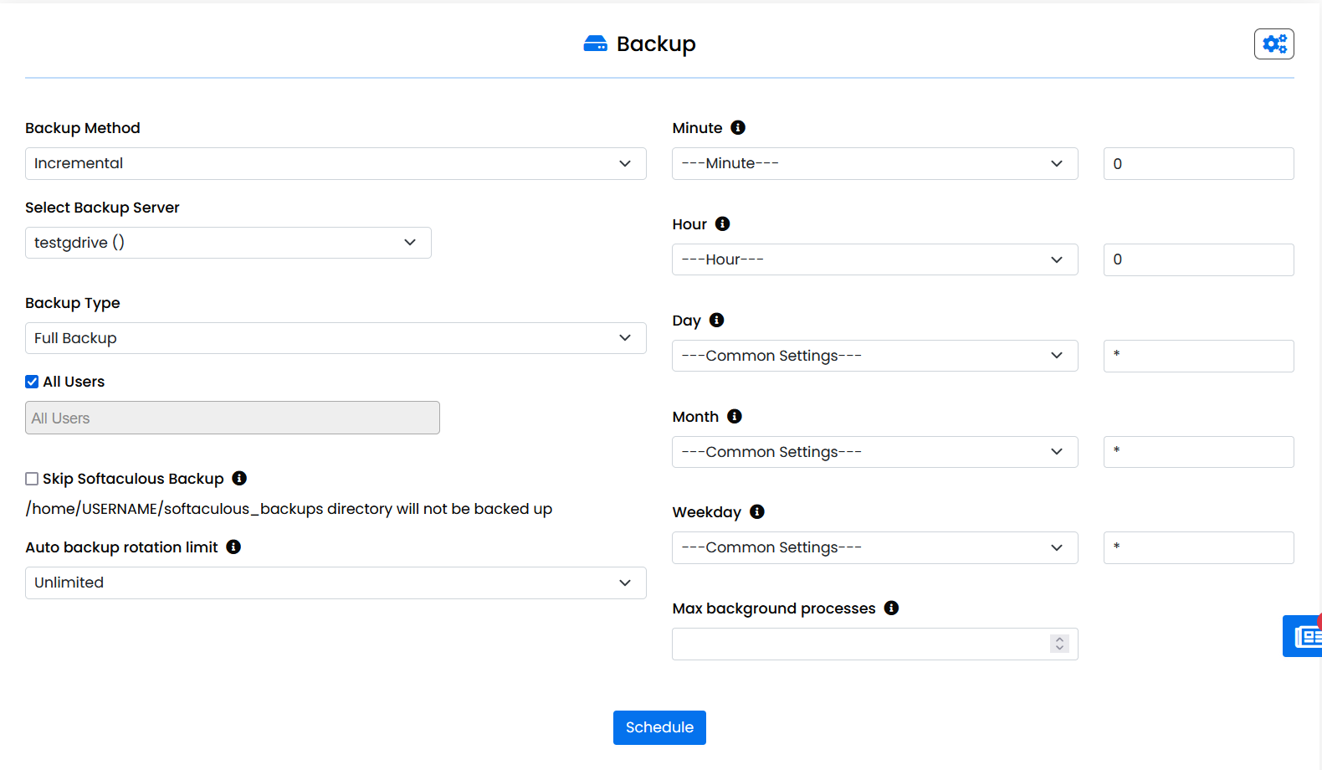Click the info icon beside Hour
1322x770 pixels.
[722, 224]
